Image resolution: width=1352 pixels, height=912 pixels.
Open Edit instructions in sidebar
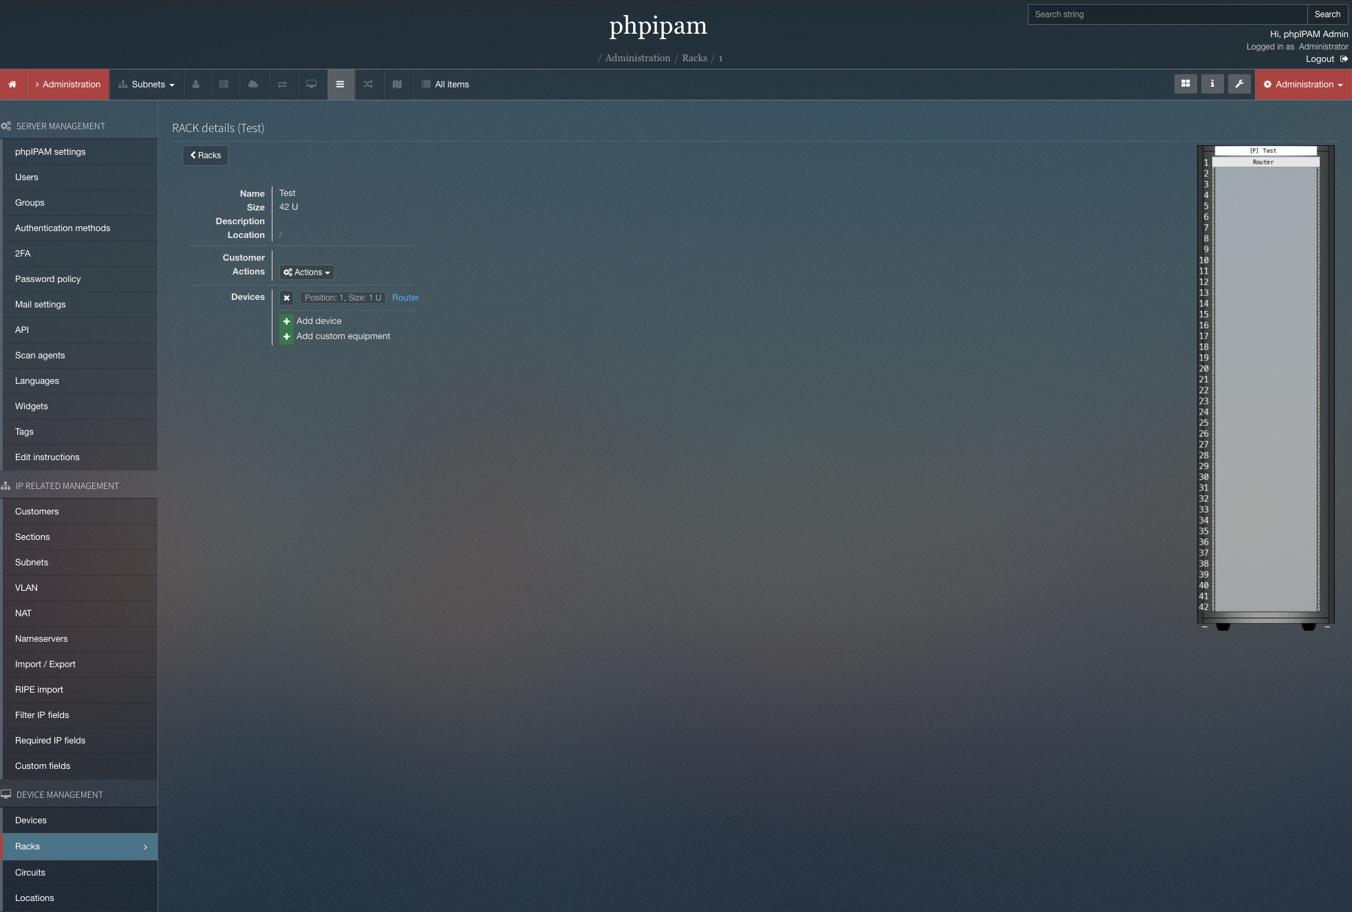coord(80,457)
